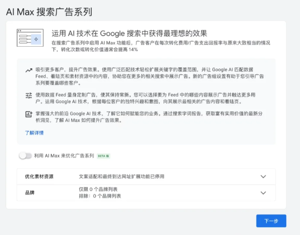Click text 仅限 0 个品牌列表

(98, 189)
